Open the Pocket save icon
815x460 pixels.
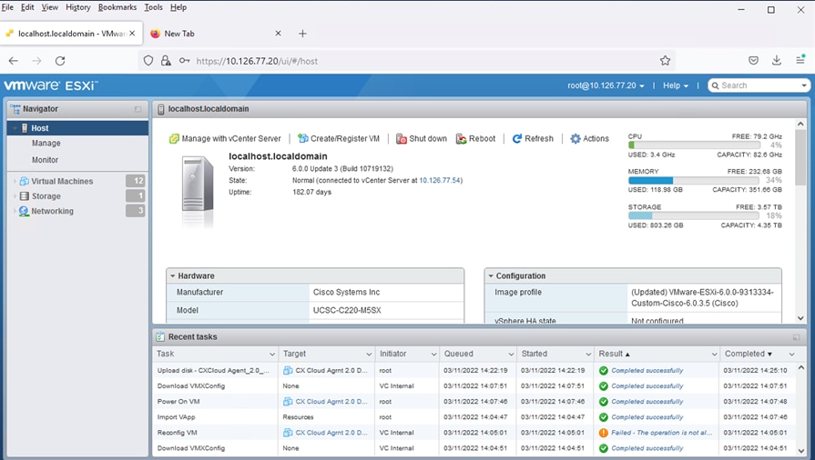point(753,61)
